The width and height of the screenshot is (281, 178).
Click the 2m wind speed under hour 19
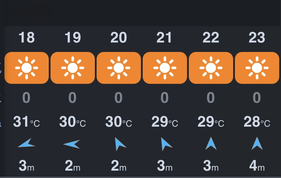tap(72, 166)
